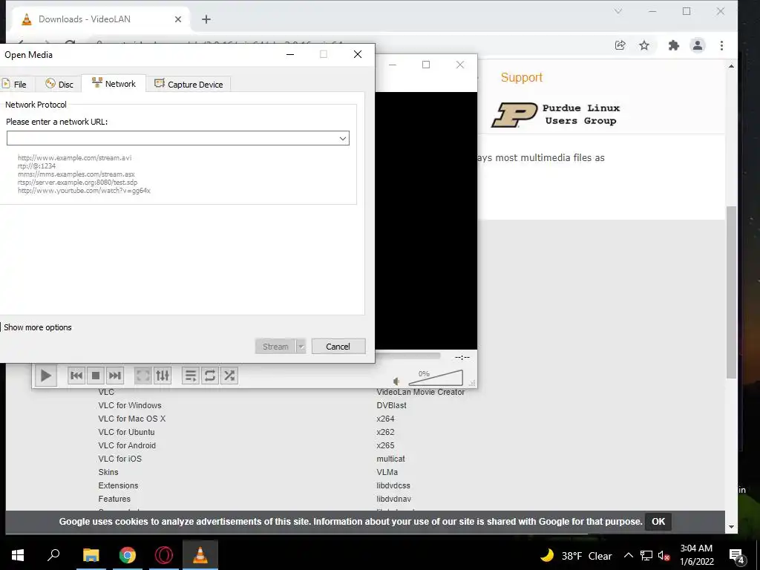The height and width of the screenshot is (570, 760).
Task: Start playback with VLC play button
Action: [x=45, y=376]
